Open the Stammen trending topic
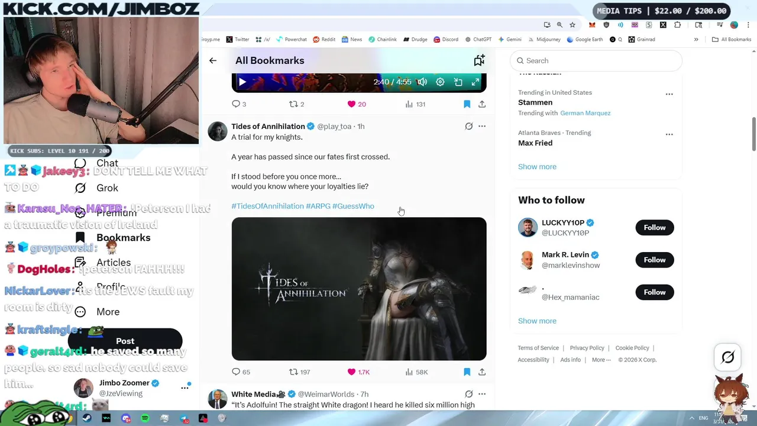The width and height of the screenshot is (757, 426). [x=535, y=102]
